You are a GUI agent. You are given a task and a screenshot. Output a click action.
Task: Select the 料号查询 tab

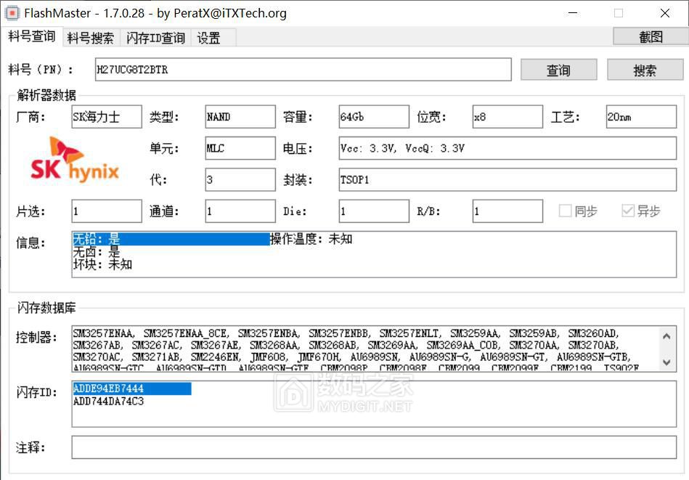pos(30,37)
